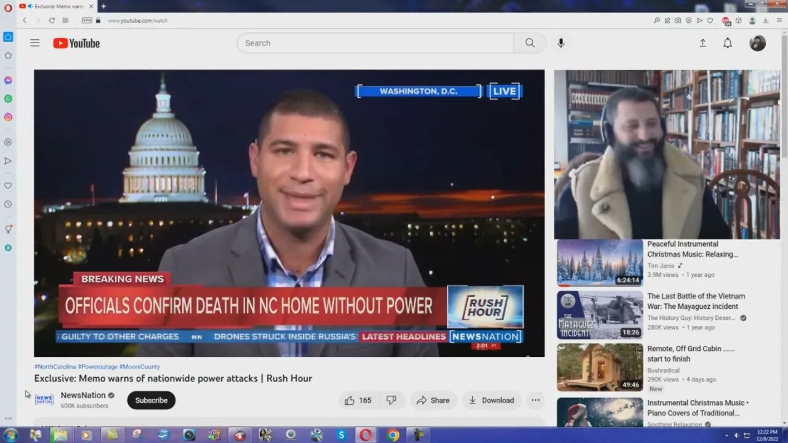This screenshot has width=788, height=443.
Task: Open sidebar bookmarks heart icon
Action: point(8,185)
